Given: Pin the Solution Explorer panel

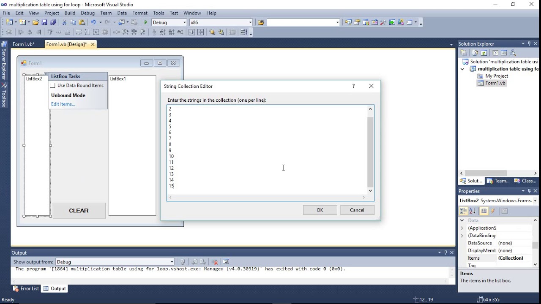Looking at the screenshot, I should (529, 44).
